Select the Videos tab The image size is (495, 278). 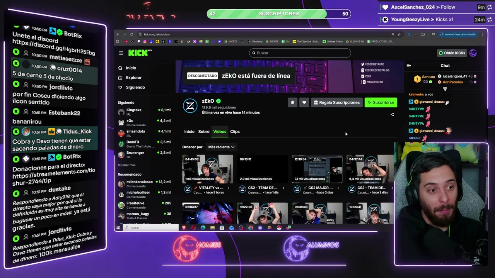pos(220,132)
